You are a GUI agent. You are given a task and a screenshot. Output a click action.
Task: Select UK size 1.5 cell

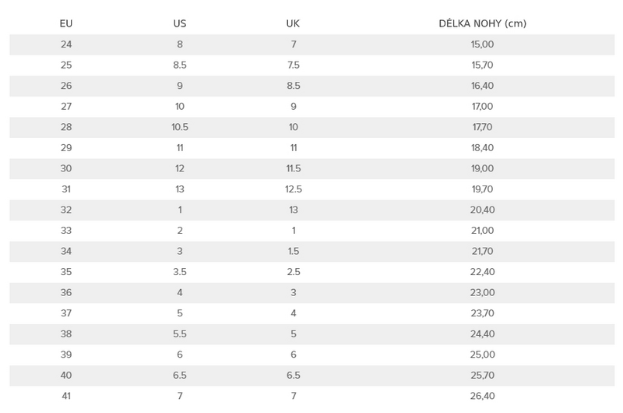(x=294, y=251)
